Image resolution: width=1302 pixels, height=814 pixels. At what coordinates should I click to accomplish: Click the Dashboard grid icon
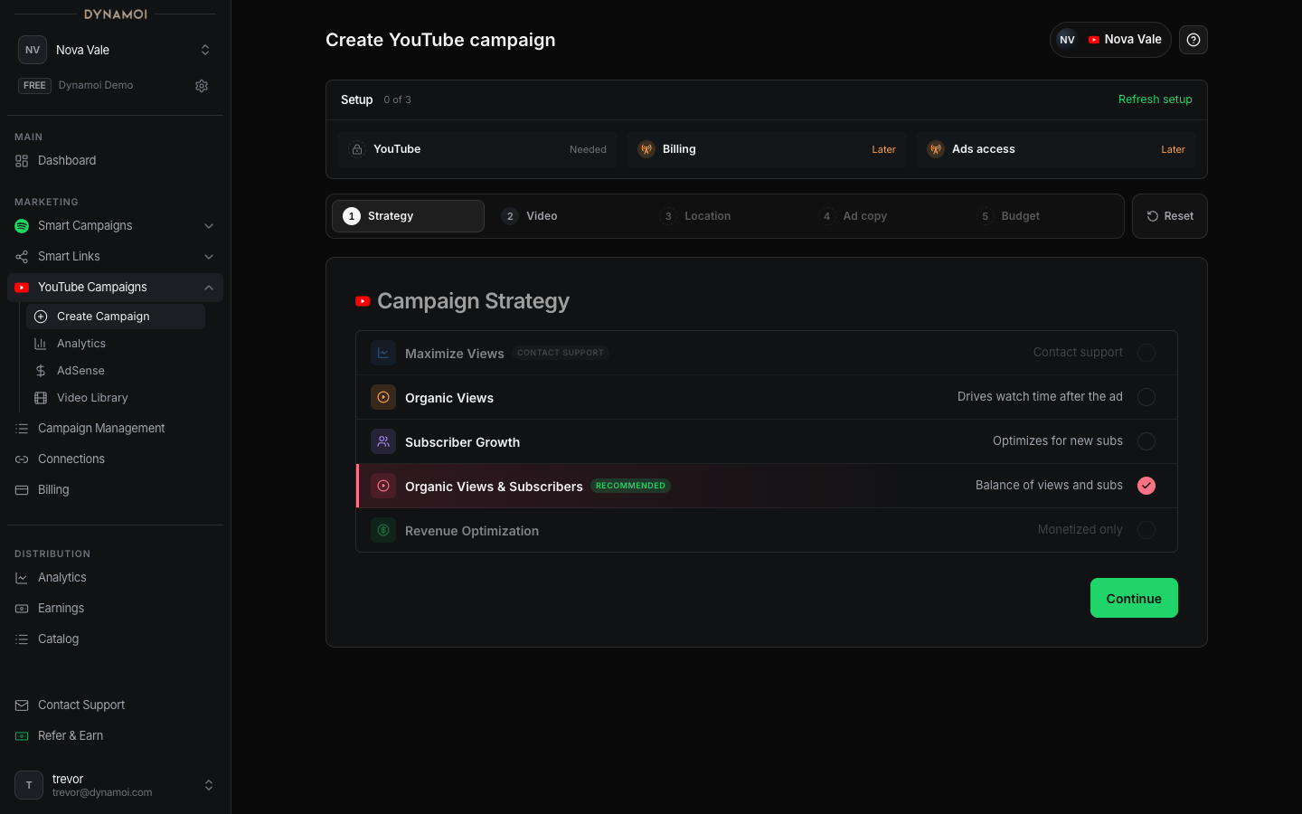point(22,161)
